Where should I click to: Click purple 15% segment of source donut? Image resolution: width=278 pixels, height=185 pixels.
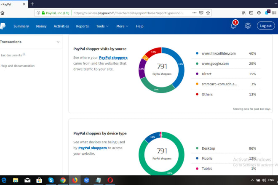(142, 69)
